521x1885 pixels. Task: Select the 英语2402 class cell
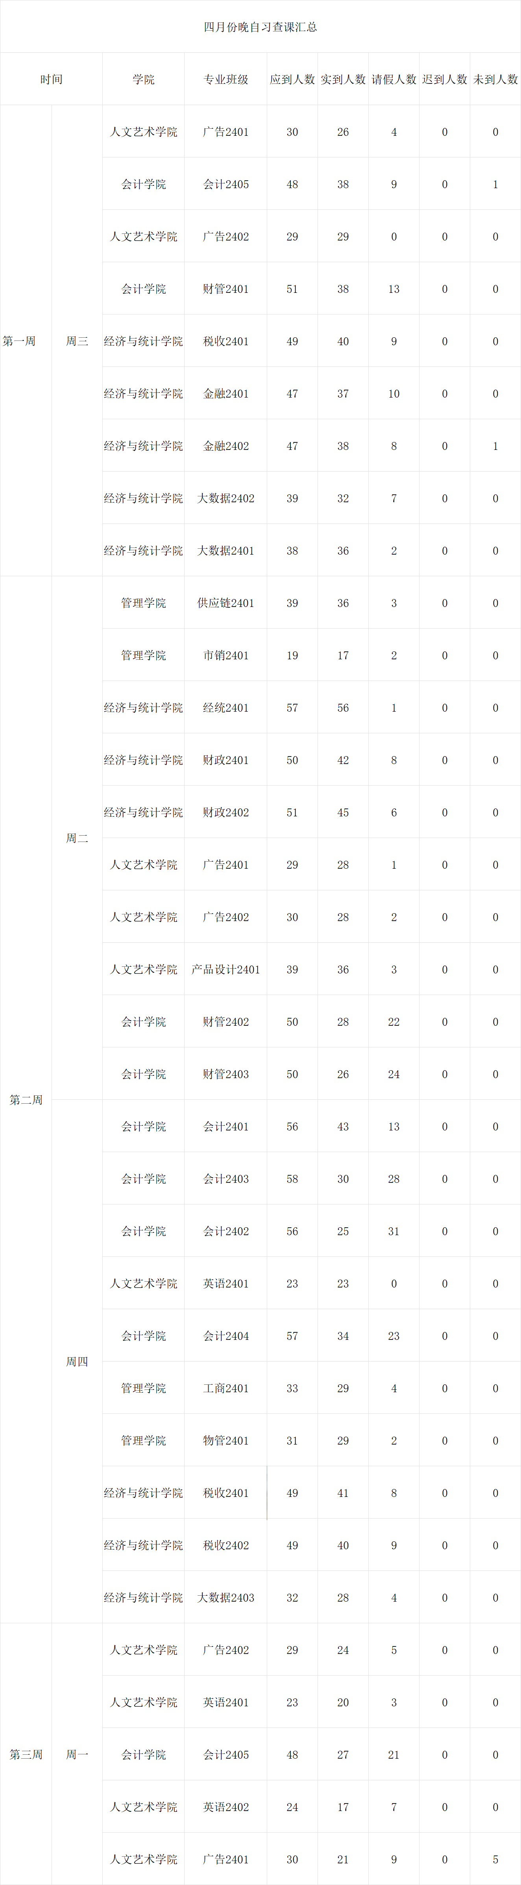coord(226,1807)
